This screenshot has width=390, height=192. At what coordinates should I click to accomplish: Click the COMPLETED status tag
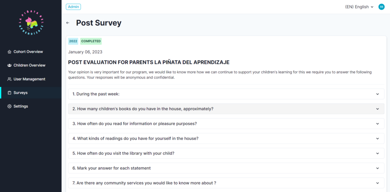[91, 41]
